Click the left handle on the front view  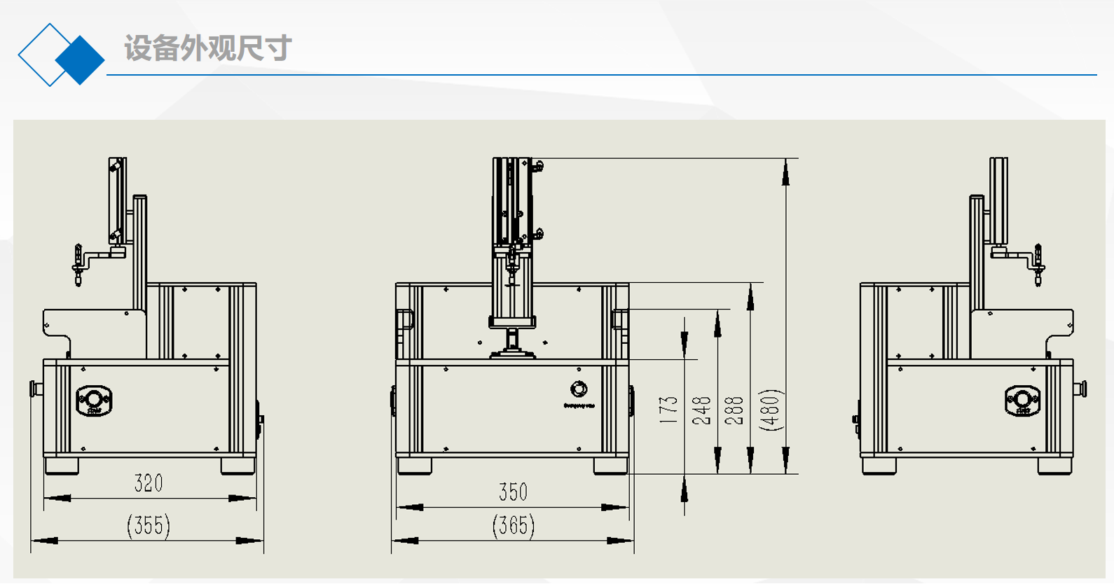pyautogui.click(x=406, y=320)
